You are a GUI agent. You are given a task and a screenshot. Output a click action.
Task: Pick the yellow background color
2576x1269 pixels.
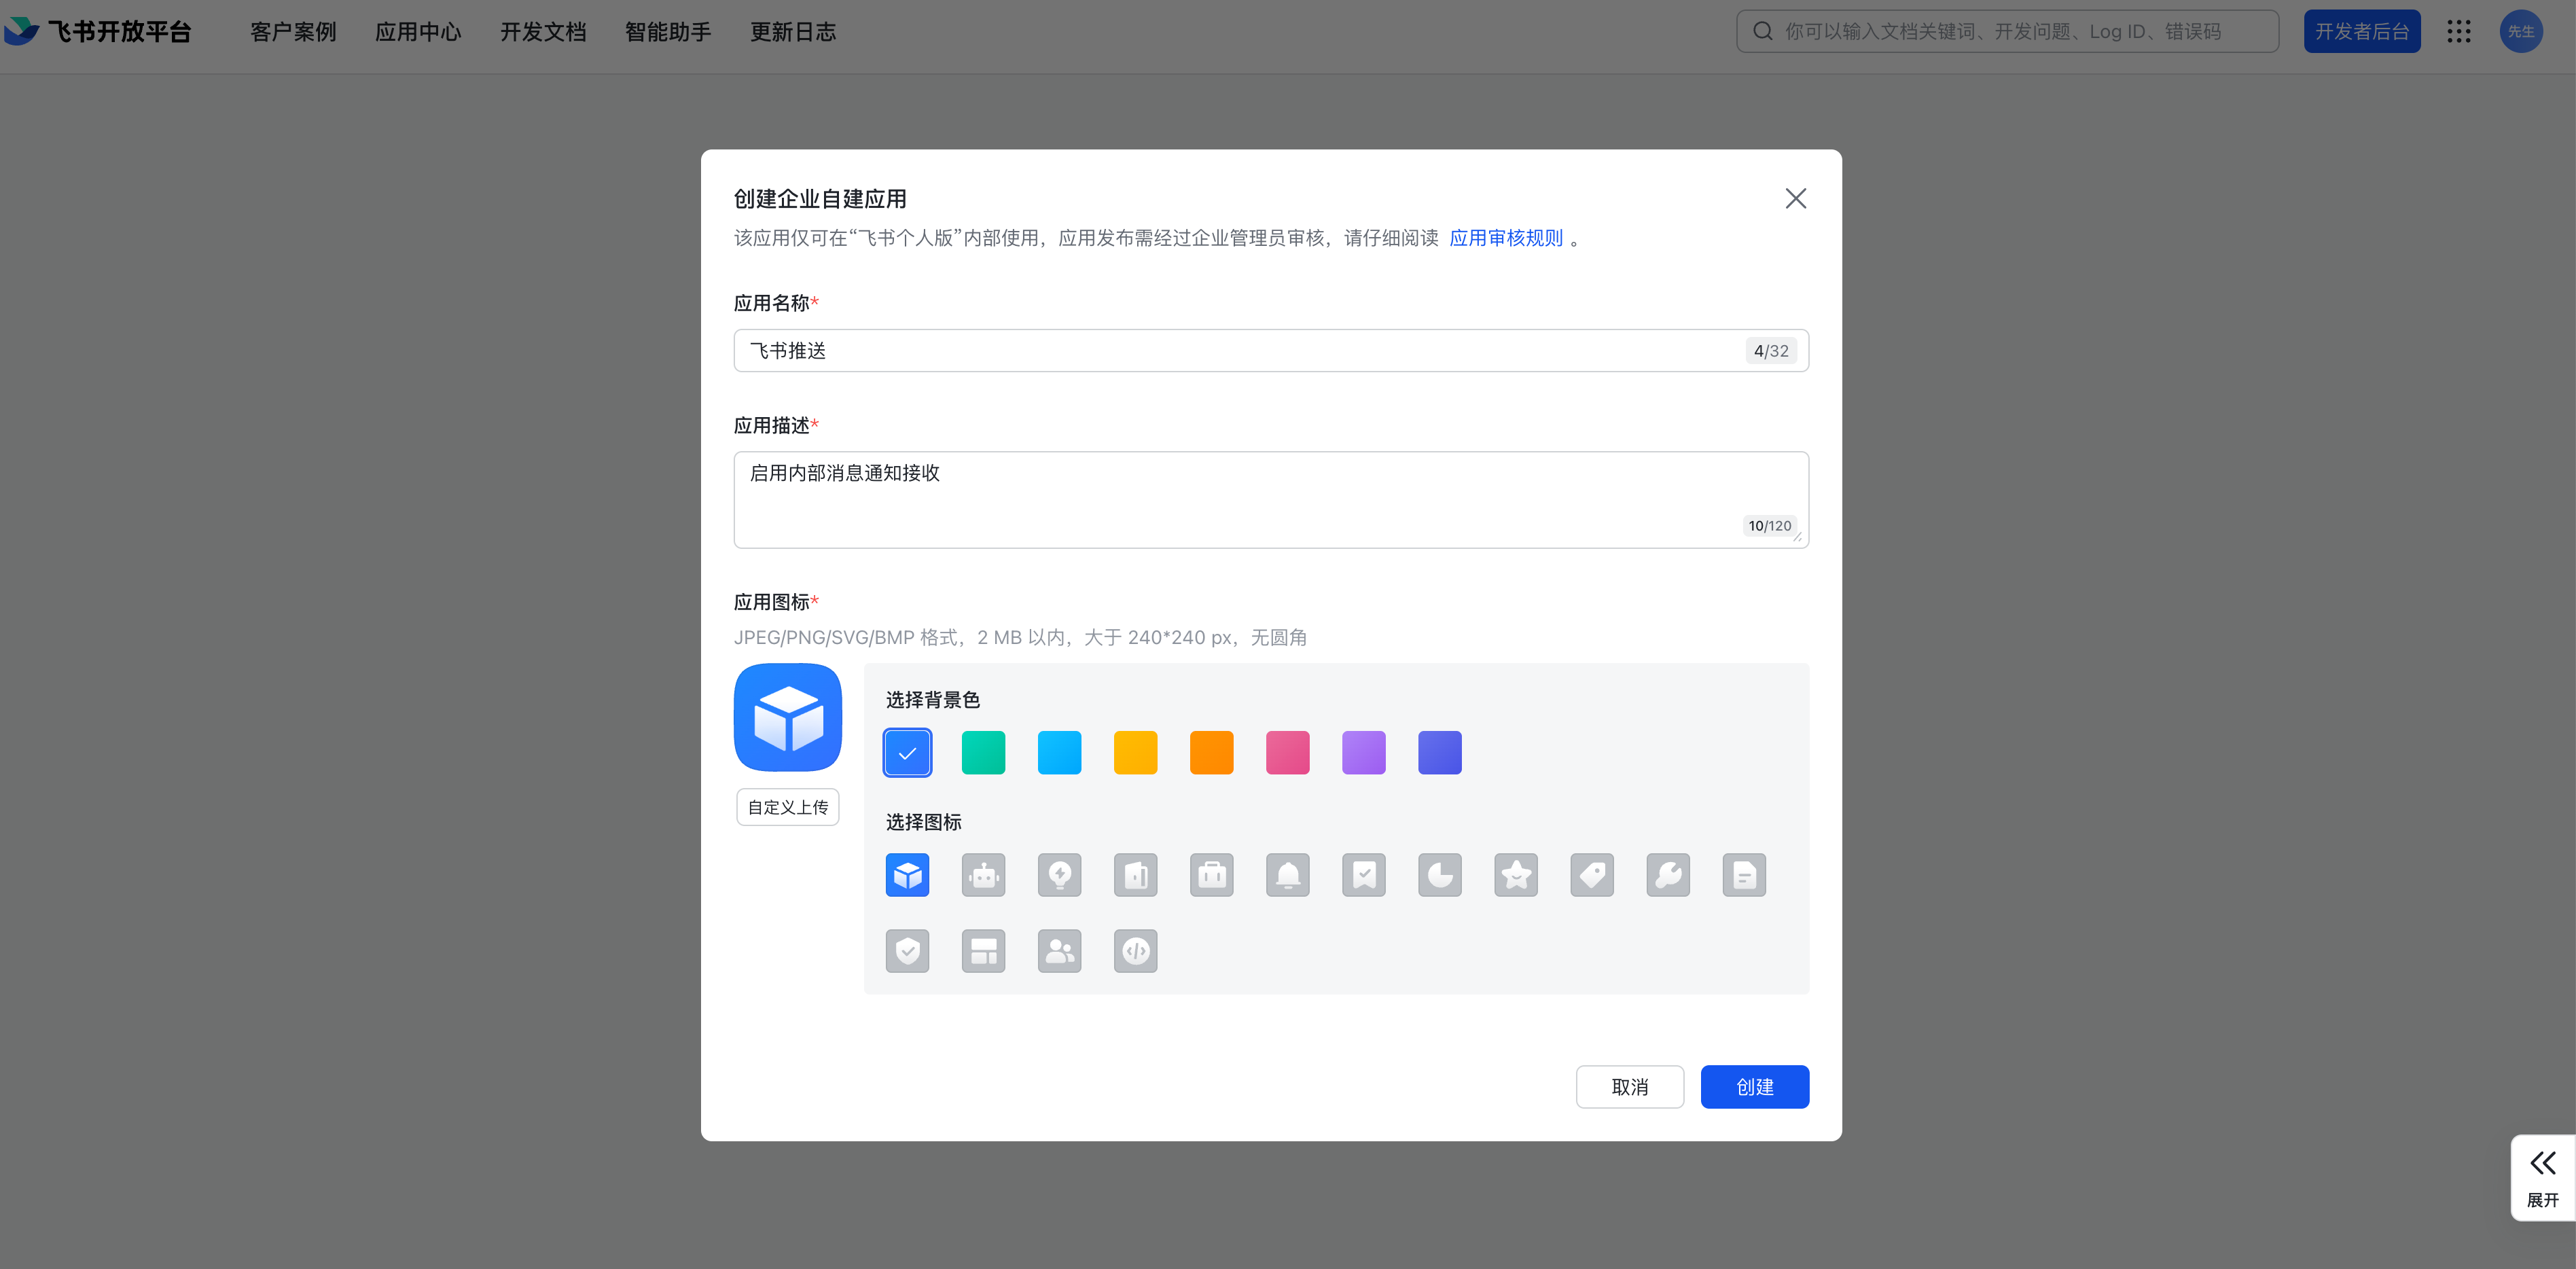click(1135, 753)
